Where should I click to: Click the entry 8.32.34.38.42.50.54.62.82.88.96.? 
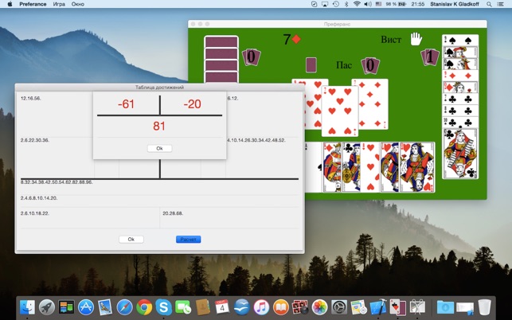tap(57, 182)
